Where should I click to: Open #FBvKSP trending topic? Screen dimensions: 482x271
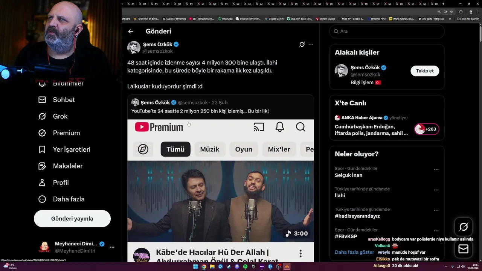click(x=346, y=236)
